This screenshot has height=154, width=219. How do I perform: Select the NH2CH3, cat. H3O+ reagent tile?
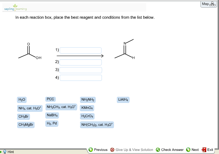pos(61,107)
